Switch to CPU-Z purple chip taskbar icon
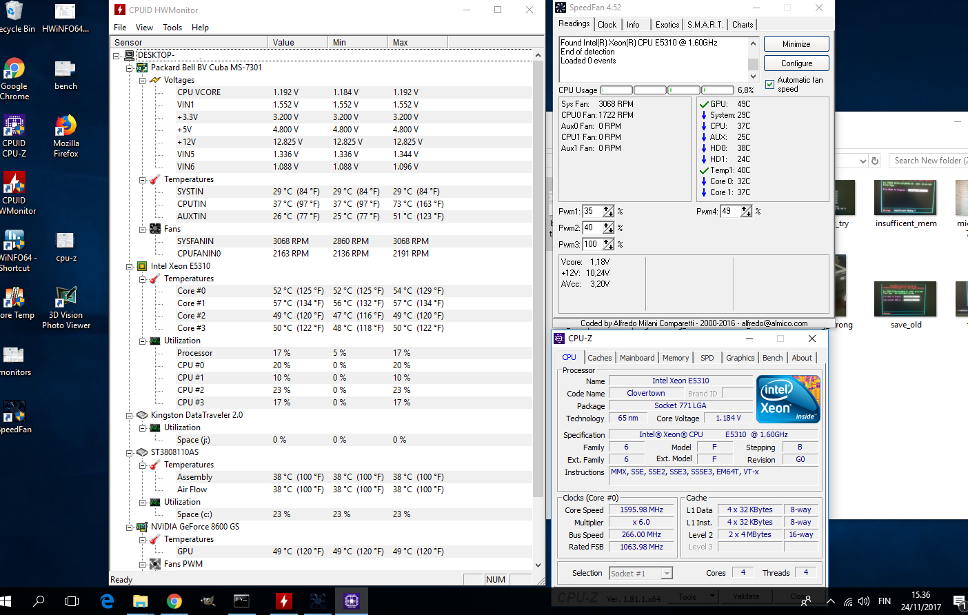This screenshot has height=615, width=968. [x=351, y=601]
